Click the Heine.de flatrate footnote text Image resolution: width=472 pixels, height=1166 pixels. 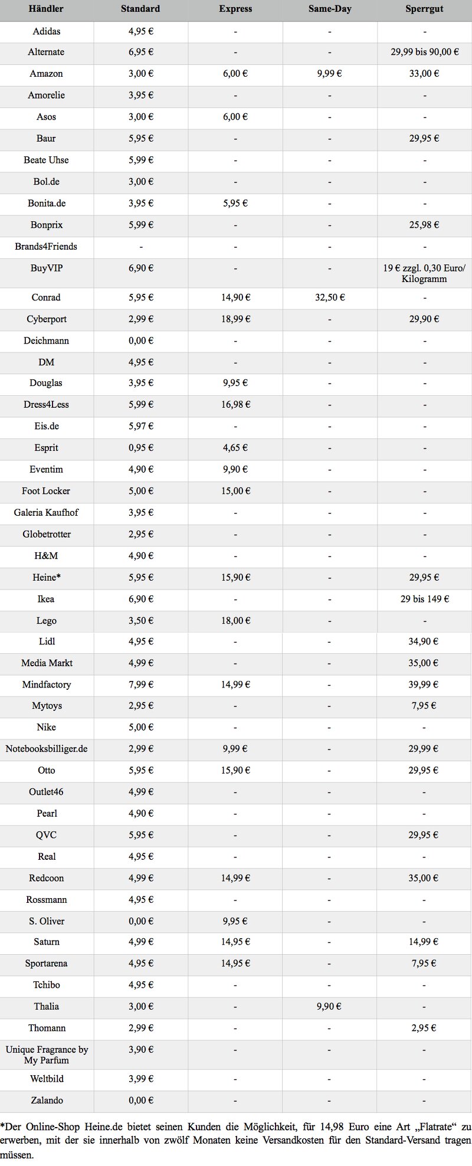(235, 1139)
